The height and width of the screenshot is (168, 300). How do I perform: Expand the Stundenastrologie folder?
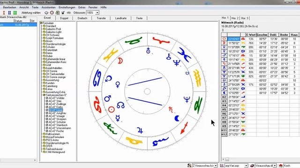[x=44, y=44]
